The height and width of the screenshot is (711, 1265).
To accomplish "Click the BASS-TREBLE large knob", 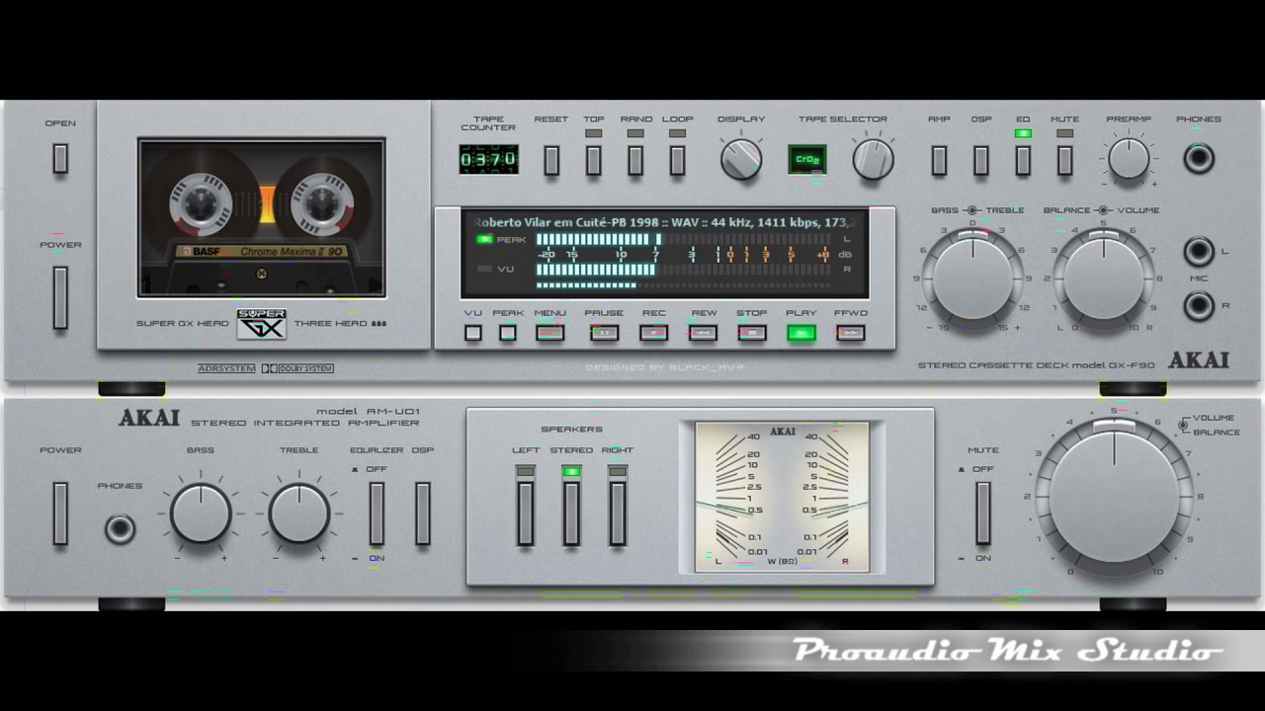I will click(x=972, y=277).
